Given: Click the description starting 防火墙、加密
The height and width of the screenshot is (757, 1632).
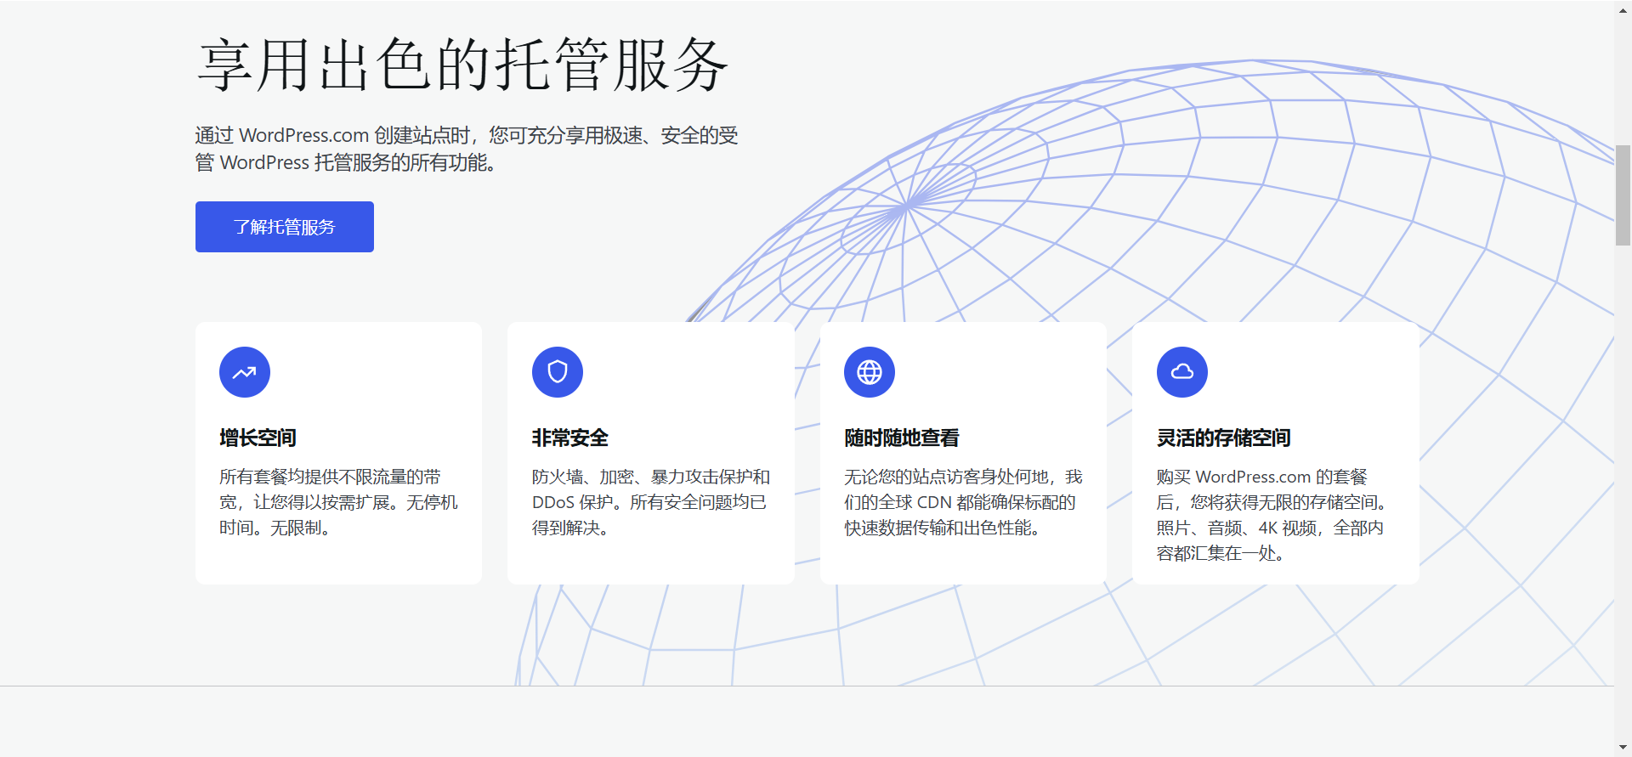Looking at the screenshot, I should click(x=651, y=502).
